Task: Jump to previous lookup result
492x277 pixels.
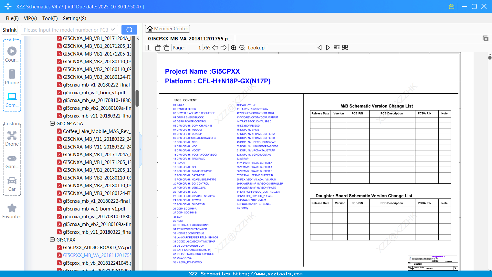Action: [319, 47]
